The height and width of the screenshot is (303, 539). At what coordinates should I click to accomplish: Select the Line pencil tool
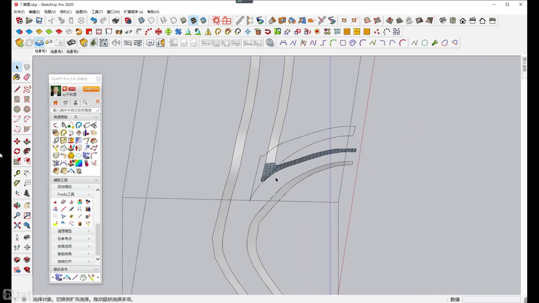17,89
